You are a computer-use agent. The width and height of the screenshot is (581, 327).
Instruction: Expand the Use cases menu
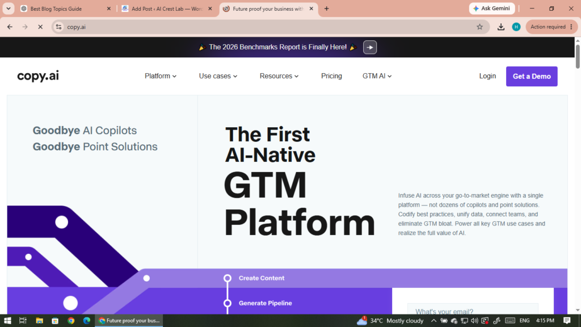pos(218,76)
